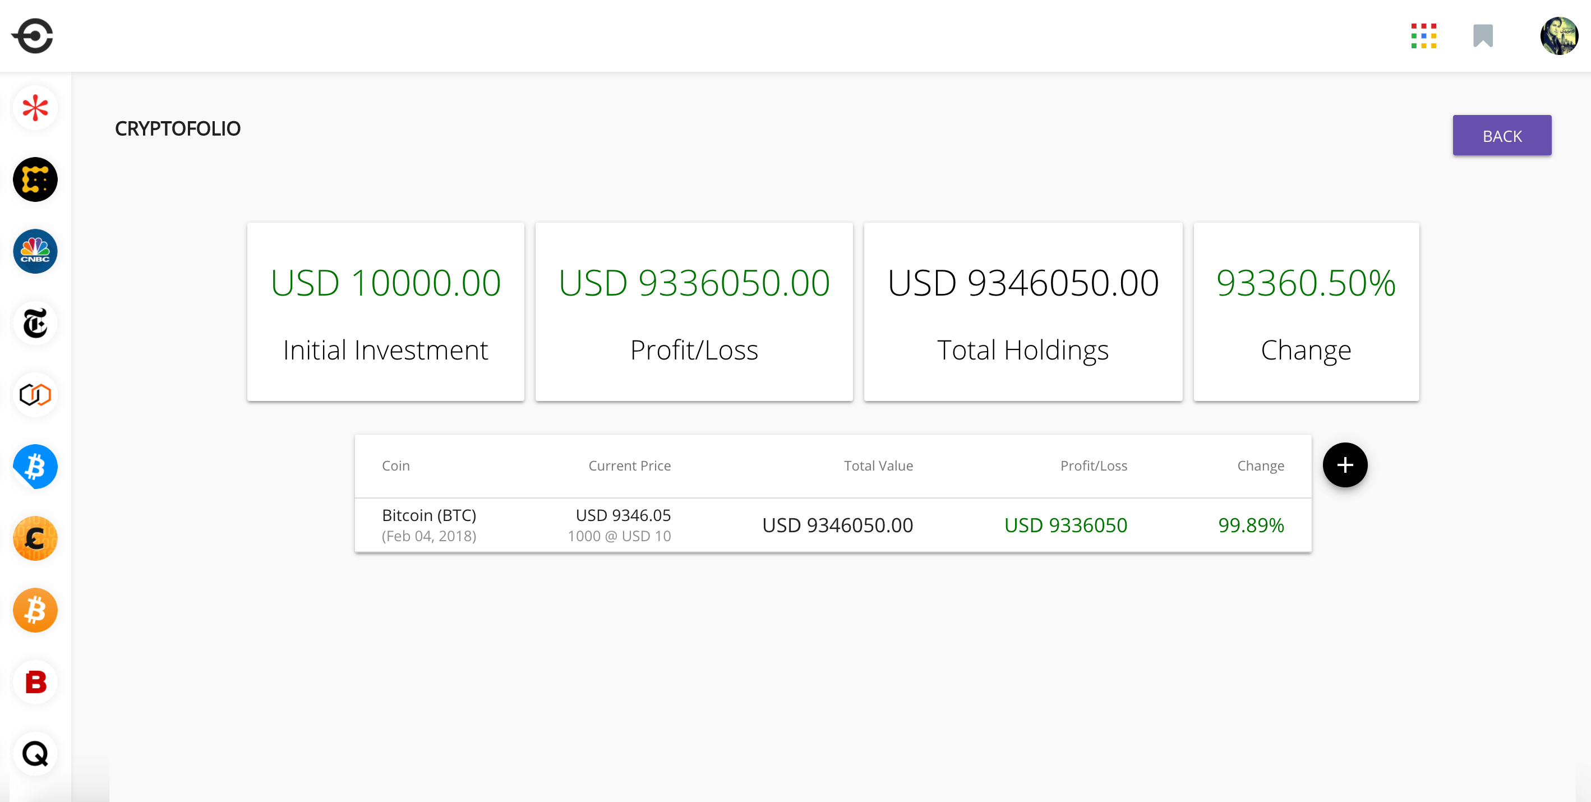
Task: Click the orange C coin icon
Action: (x=35, y=538)
